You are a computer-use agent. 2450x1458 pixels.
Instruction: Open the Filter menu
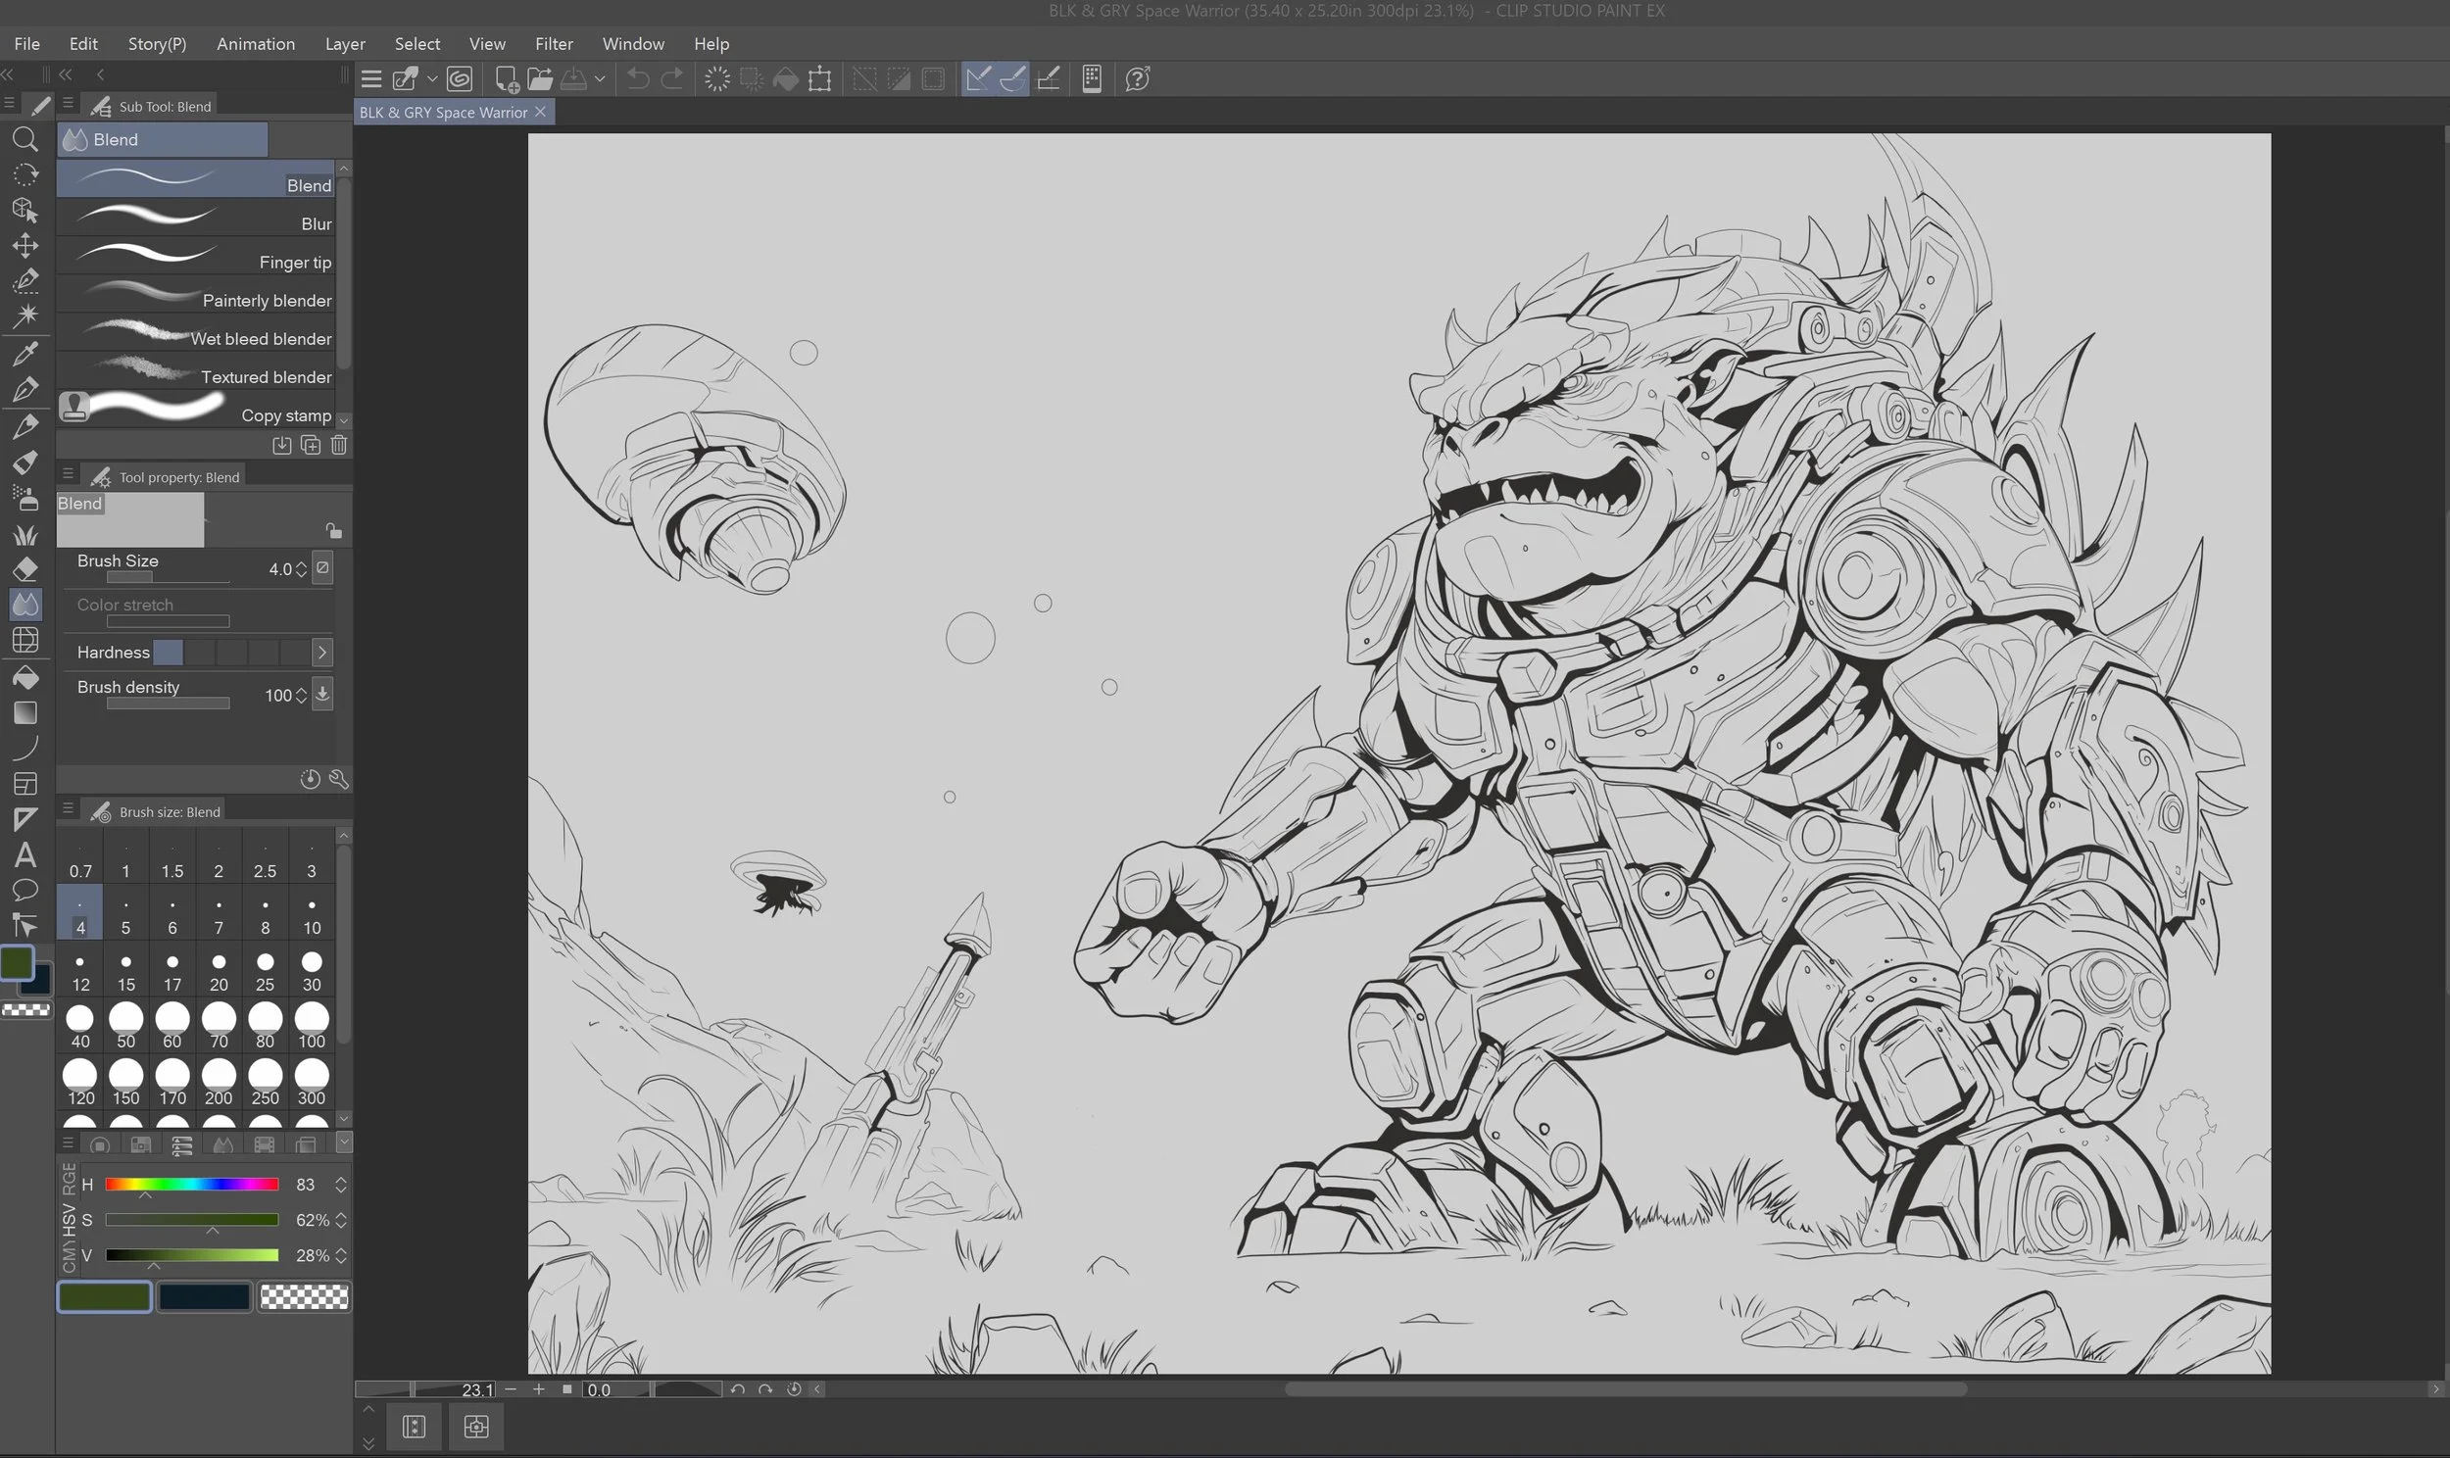(x=553, y=43)
